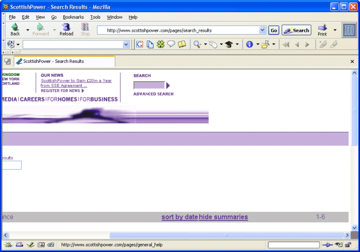Open IRC Chat status bar icon
This screenshot has height=252, width=360.
(51, 245)
